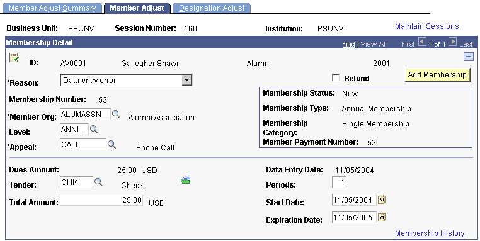Click the green payment details icon
Screen dimensions: 480x241
coord(185,180)
